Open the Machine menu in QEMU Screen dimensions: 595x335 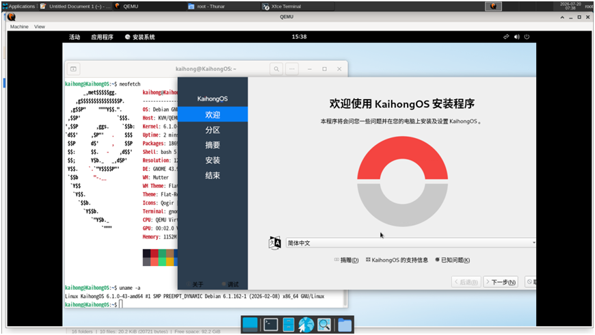(x=19, y=27)
